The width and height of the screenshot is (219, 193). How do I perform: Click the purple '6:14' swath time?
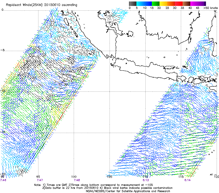point(187,180)
